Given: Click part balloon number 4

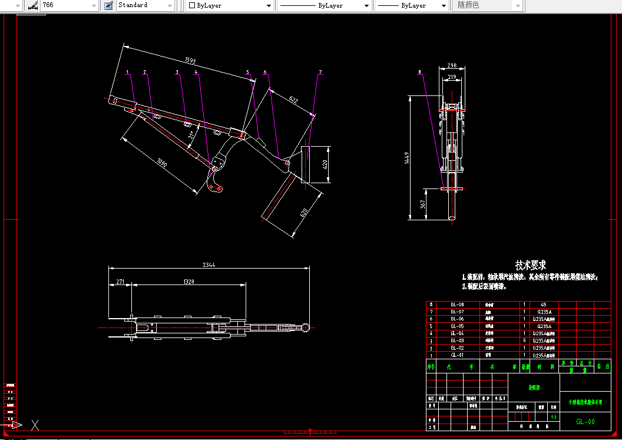Looking at the screenshot, I should click(x=196, y=72).
